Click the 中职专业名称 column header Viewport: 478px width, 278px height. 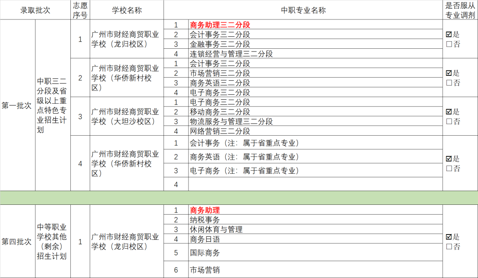pos(303,10)
